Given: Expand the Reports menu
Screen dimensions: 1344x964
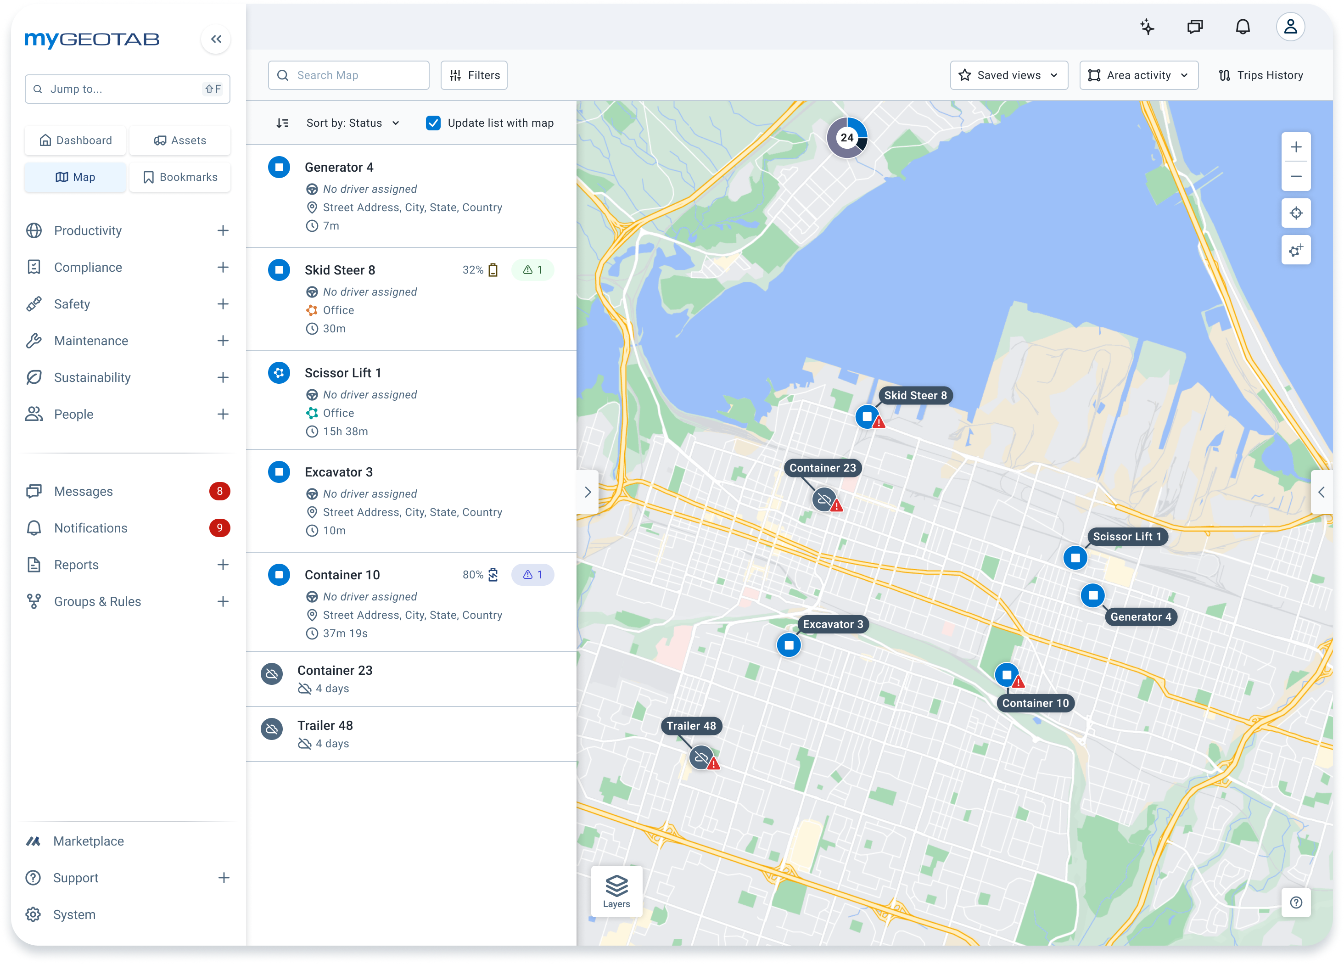Looking at the screenshot, I should pos(223,565).
